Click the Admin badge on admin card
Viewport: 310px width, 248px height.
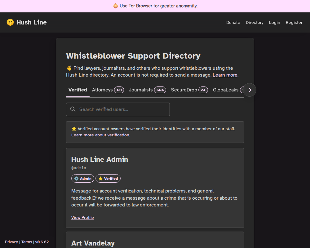83,179
